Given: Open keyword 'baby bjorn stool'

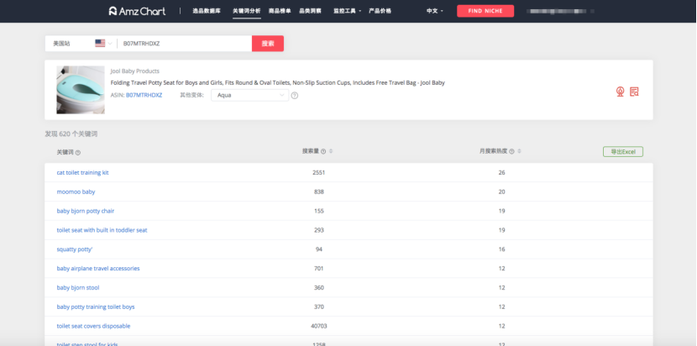Looking at the screenshot, I should coord(78,287).
